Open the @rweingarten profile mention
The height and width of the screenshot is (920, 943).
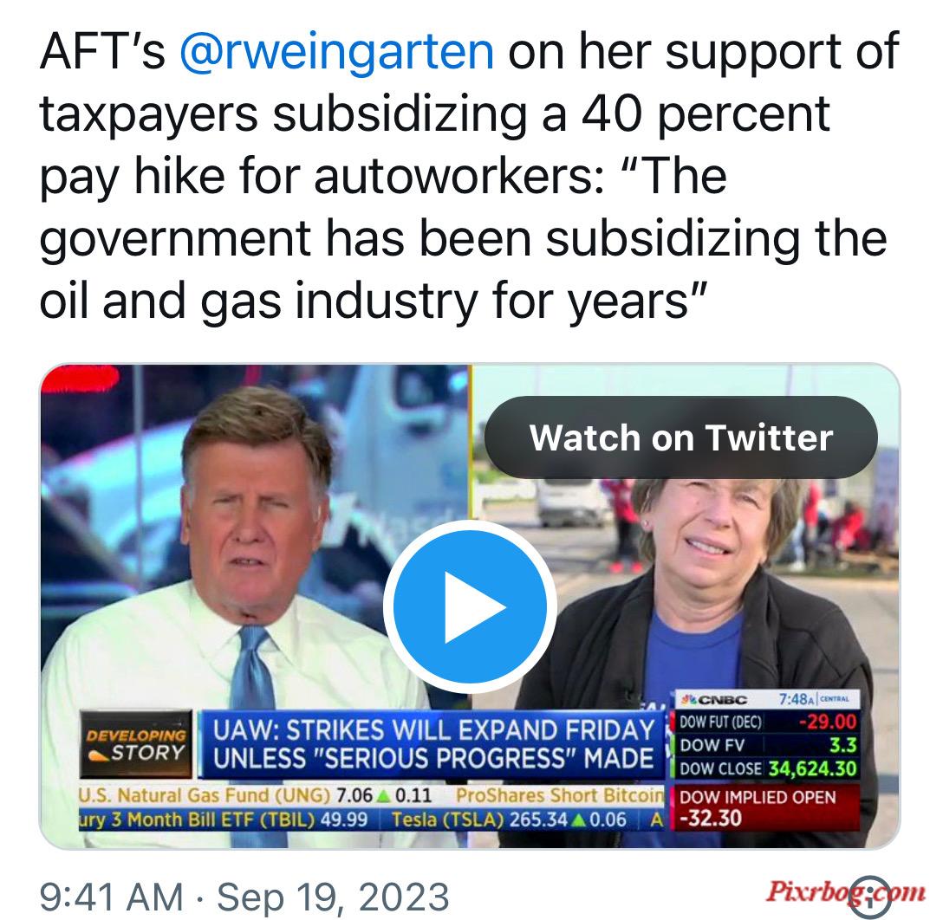click(337, 51)
